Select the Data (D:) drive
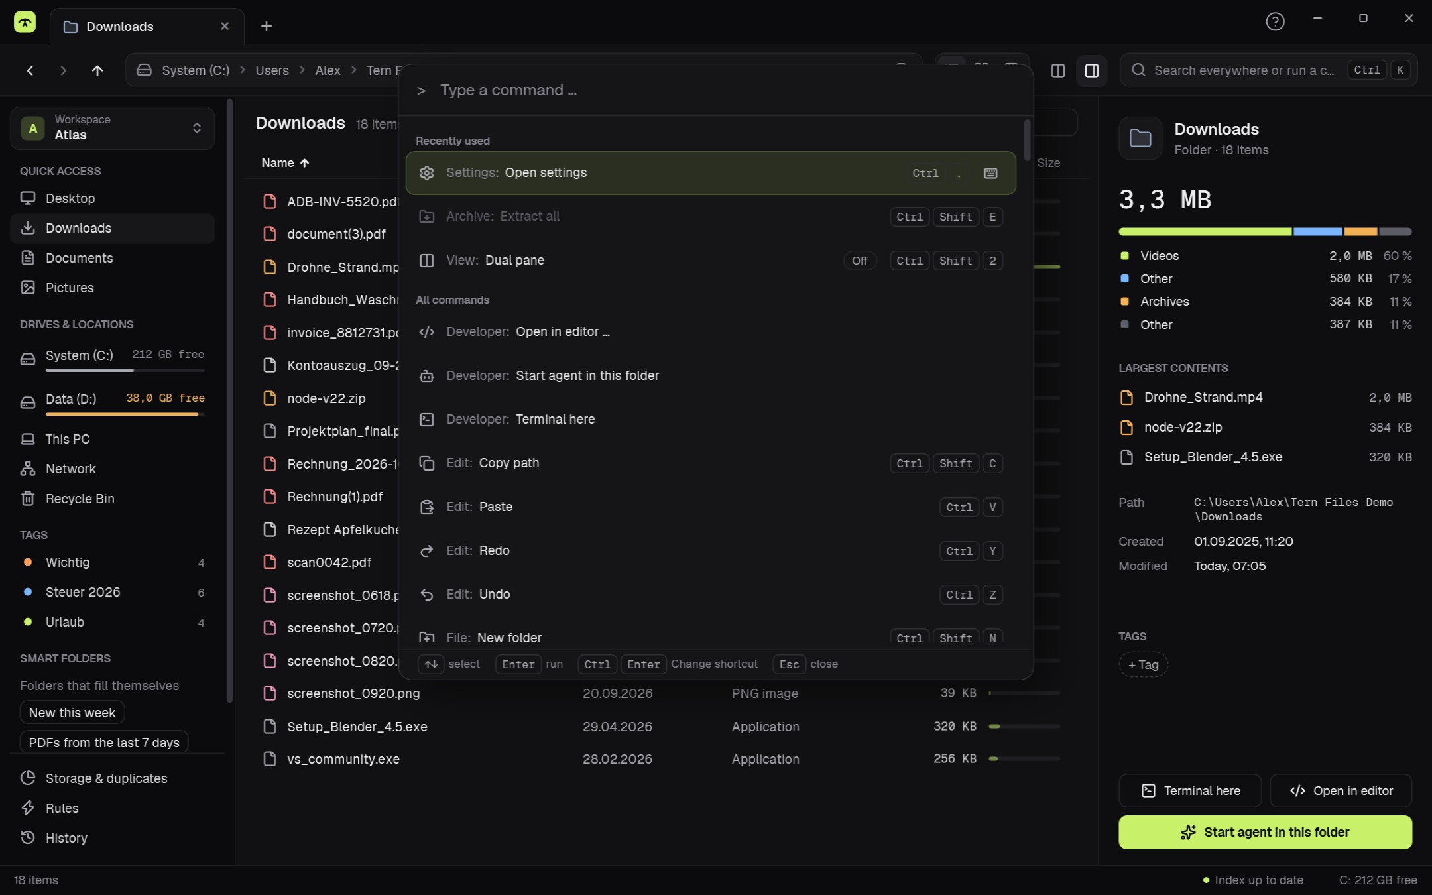Image resolution: width=1432 pixels, height=895 pixels. 112,402
